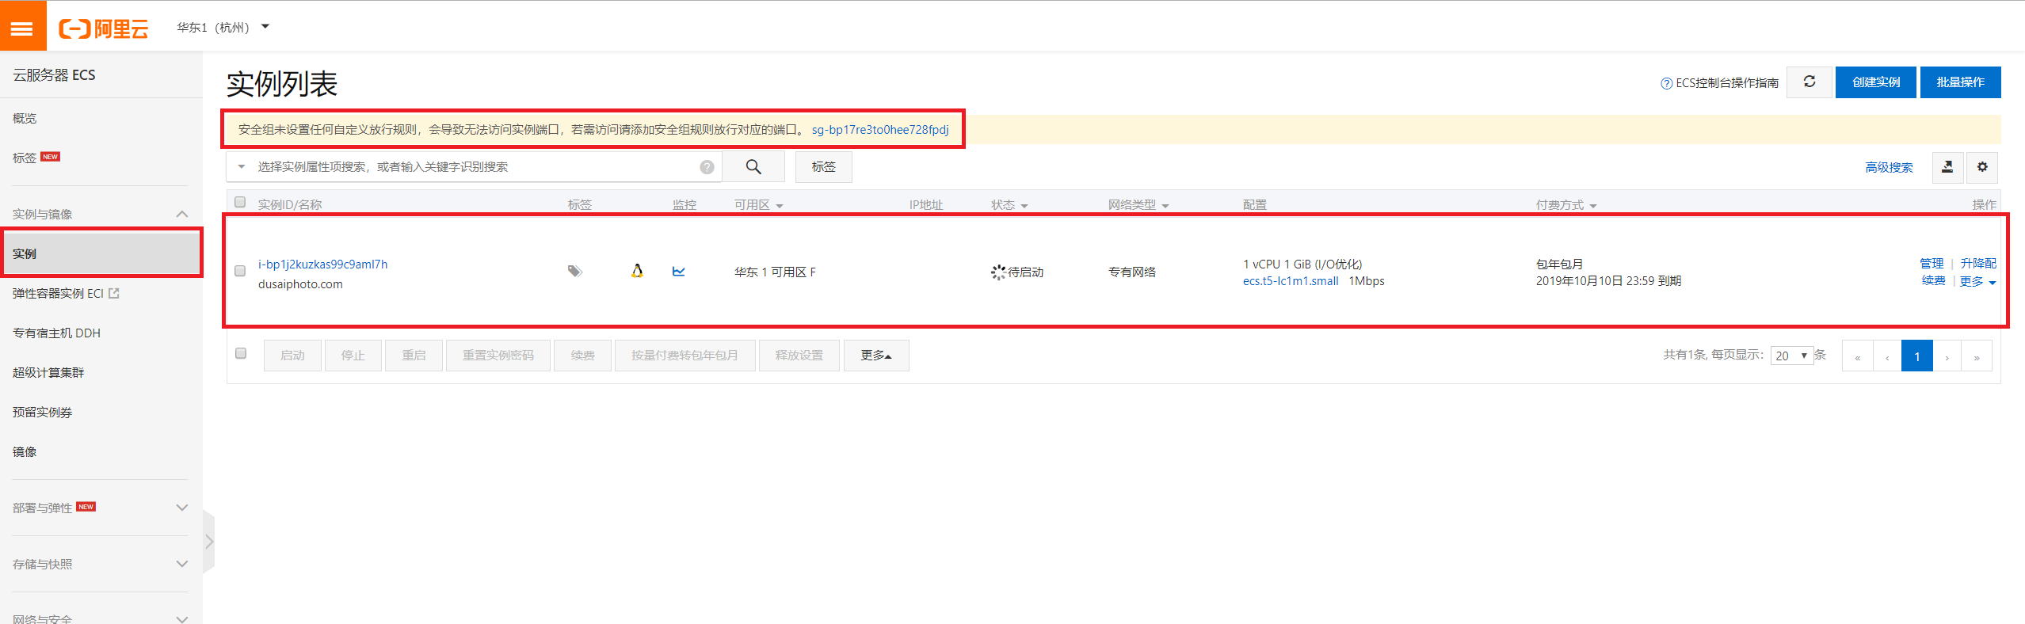This screenshot has width=2025, height=624.
Task: Select 镜像 in the left sidebar
Action: click(x=25, y=451)
